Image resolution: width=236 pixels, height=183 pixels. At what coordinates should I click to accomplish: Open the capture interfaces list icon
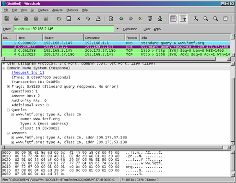pyautogui.click(x=7, y=19)
